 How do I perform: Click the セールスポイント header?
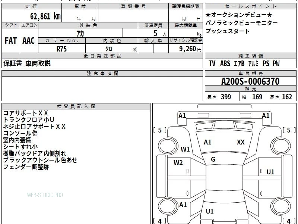click(x=251, y=6)
